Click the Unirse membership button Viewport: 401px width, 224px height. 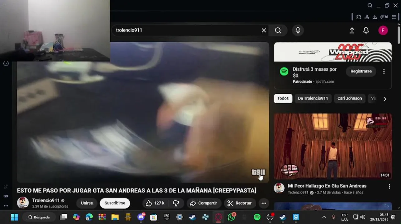[87, 203]
